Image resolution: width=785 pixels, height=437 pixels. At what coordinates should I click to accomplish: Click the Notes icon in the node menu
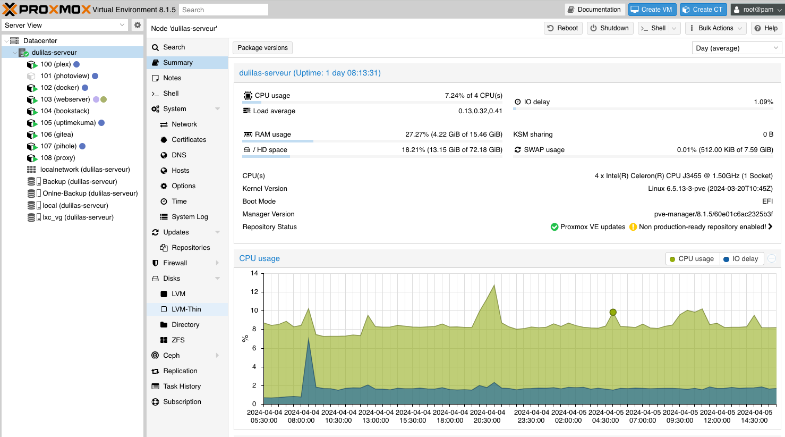[x=156, y=78]
